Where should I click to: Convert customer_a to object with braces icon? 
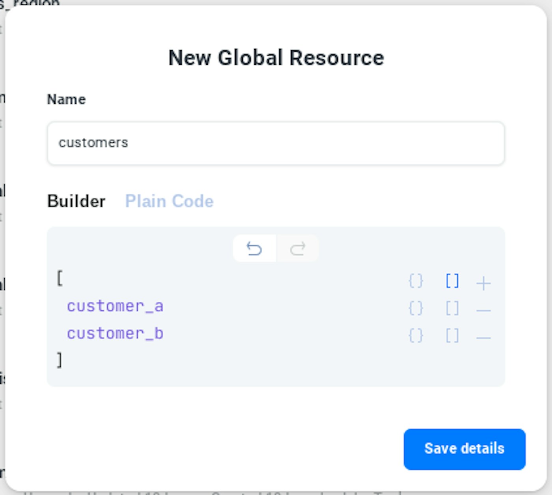point(416,308)
